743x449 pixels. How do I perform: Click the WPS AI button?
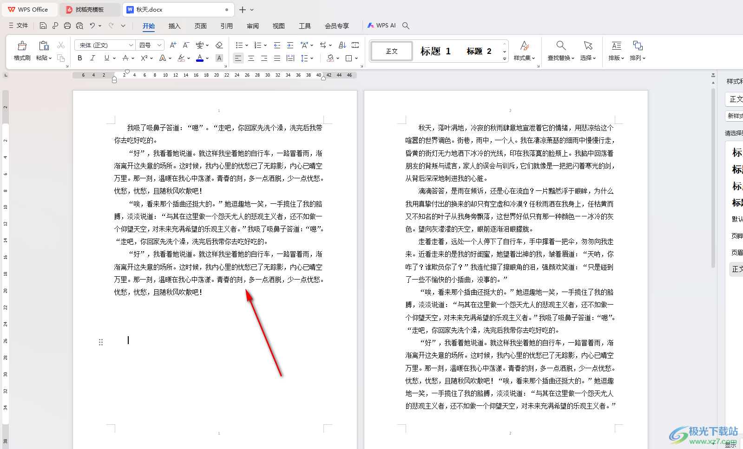tap(381, 26)
